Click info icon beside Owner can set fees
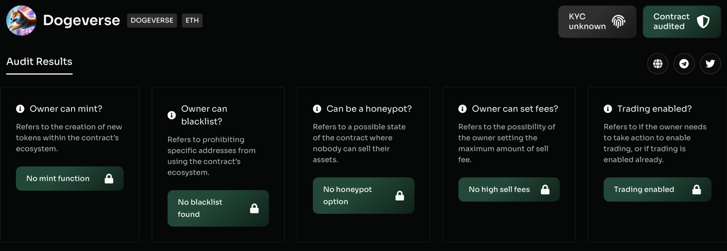Screen dimensions: 727x251 coord(462,109)
